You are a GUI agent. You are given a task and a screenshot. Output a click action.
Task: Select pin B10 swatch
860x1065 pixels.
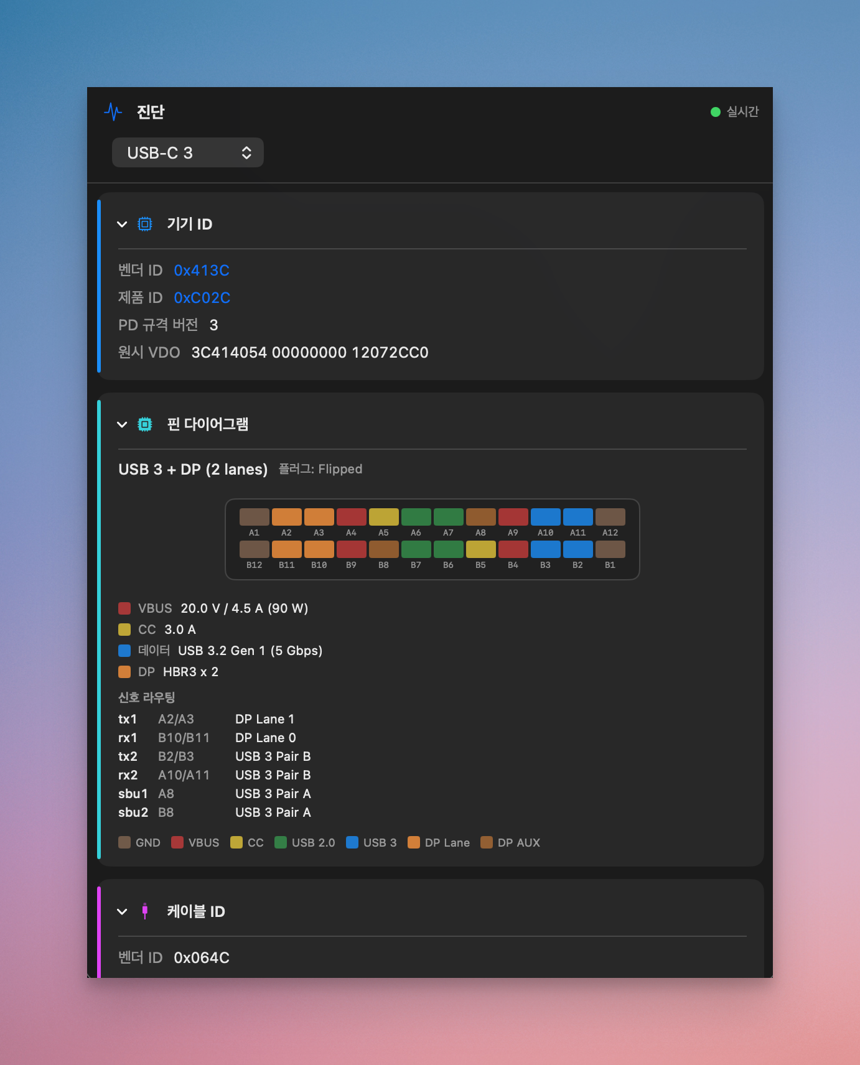pyautogui.click(x=319, y=549)
